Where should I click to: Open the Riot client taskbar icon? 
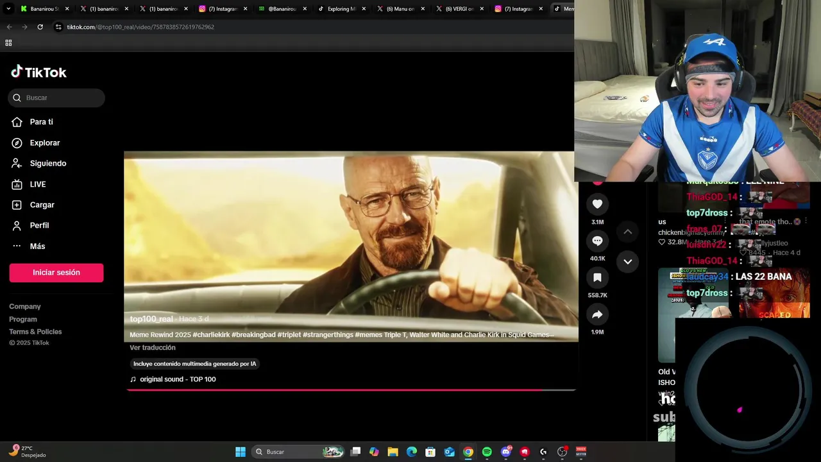click(x=525, y=452)
